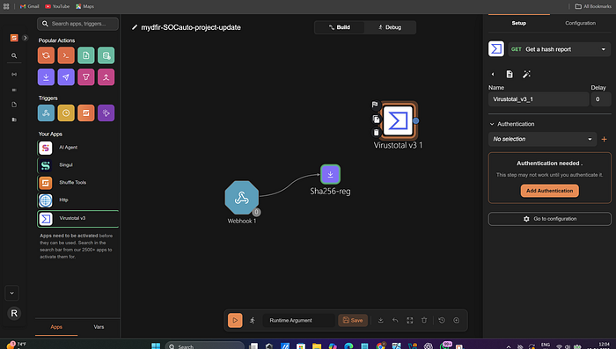This screenshot has width=616, height=349.
Task: Edit the Delay value field
Action: pyautogui.click(x=601, y=99)
